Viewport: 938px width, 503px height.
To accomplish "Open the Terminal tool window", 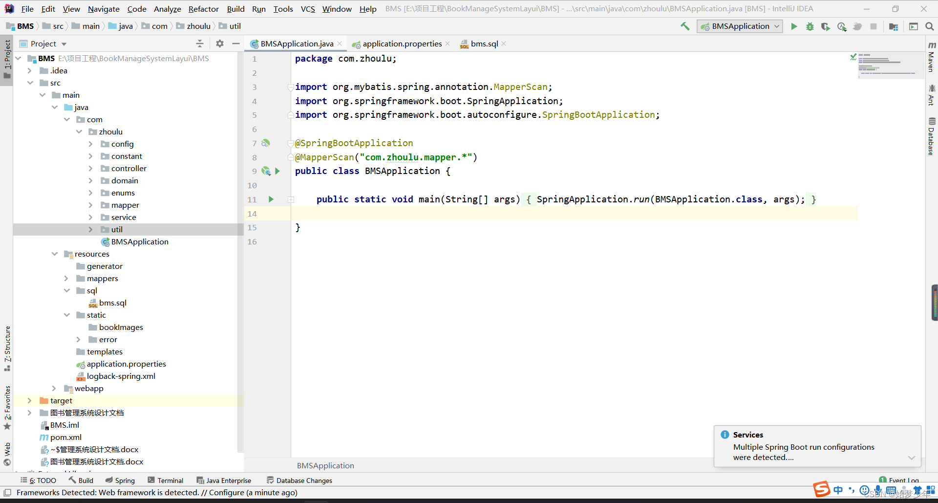I will 166,481.
